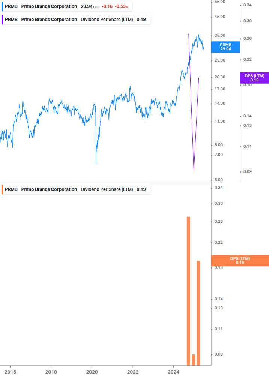Click the tallest orange dividend bar
269x377 pixels.
tap(188, 291)
